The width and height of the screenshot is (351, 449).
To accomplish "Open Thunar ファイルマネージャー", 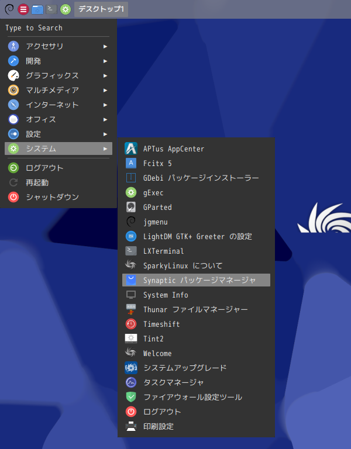I will pyautogui.click(x=197, y=309).
